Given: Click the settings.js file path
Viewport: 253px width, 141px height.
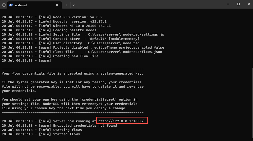Looking at the screenshot, I should click(x=126, y=34).
